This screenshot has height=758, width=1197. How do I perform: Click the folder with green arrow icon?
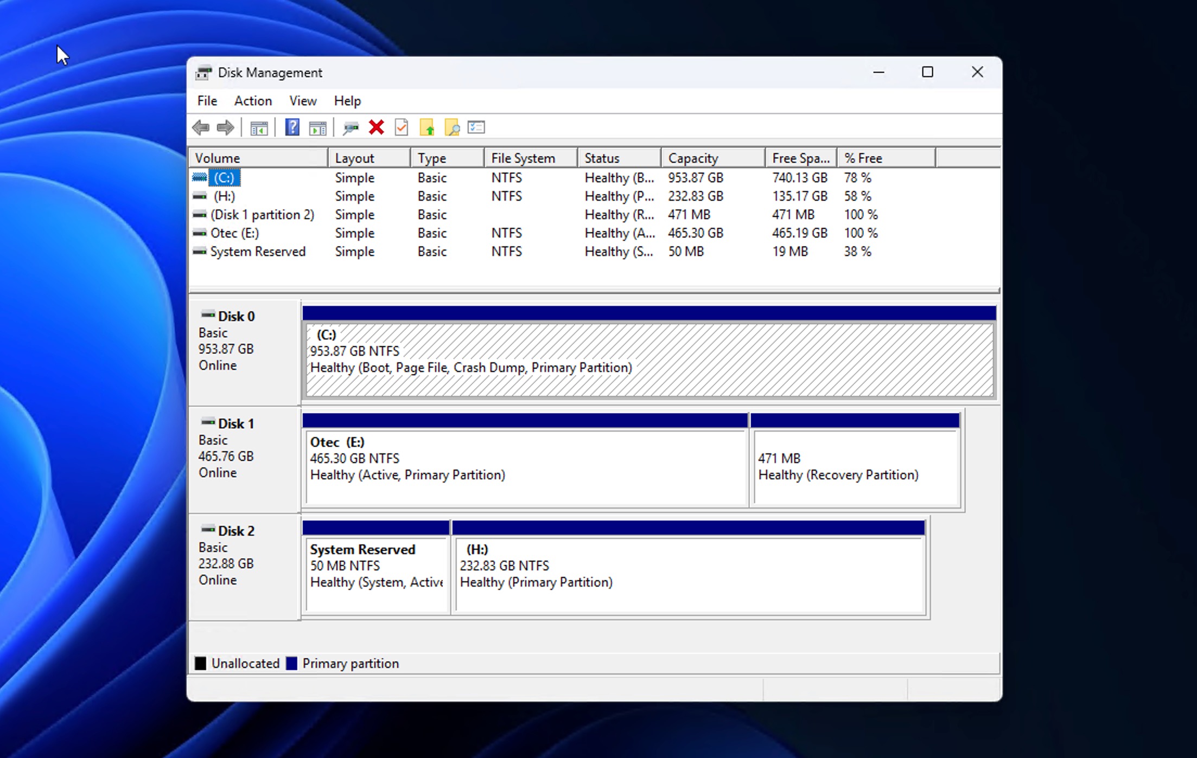click(x=427, y=127)
